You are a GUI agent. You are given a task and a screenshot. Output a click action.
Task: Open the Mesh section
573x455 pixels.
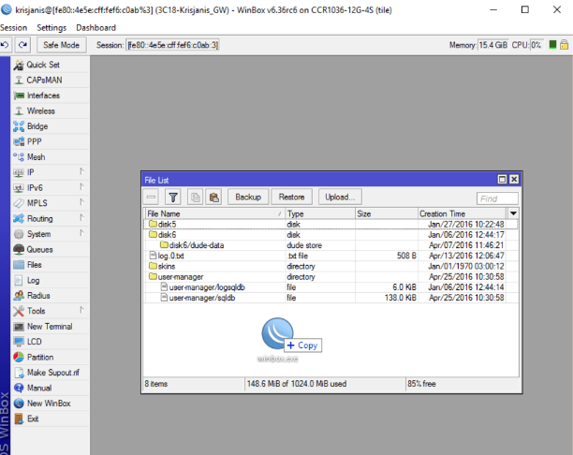[50, 156]
